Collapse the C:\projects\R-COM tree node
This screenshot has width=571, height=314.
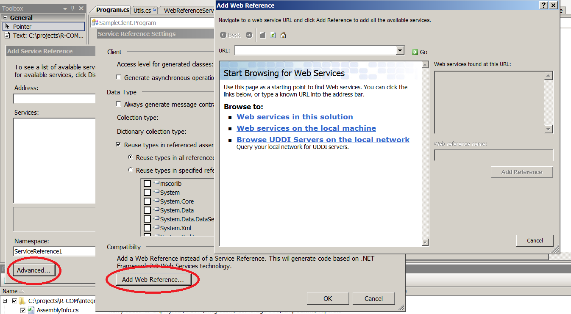(x=4, y=300)
